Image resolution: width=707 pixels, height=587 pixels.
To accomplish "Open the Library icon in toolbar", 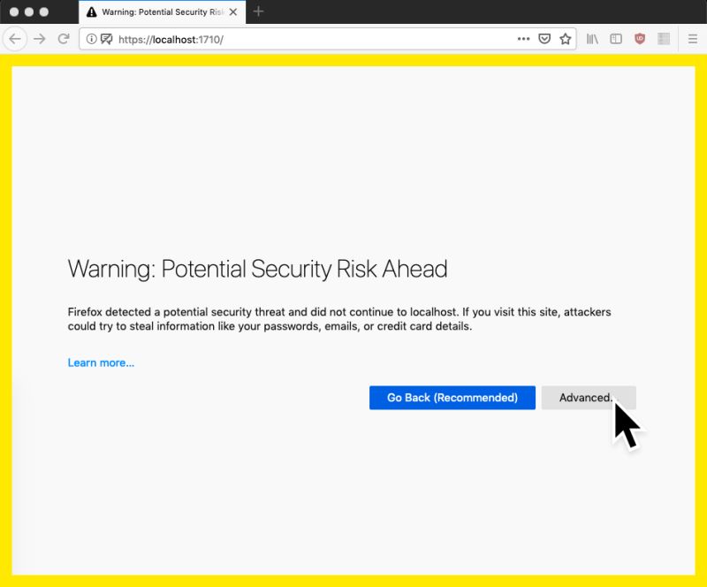I will pyautogui.click(x=592, y=39).
